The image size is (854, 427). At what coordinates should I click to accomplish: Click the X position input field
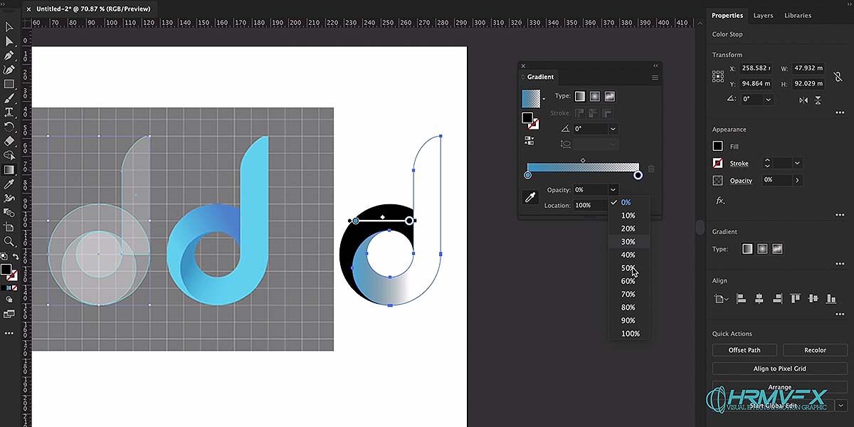point(757,68)
